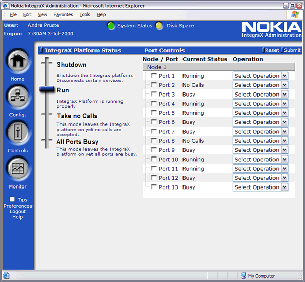Viewport: 305px width, 282px height.
Task: Open the Config network icon
Action: point(18,97)
